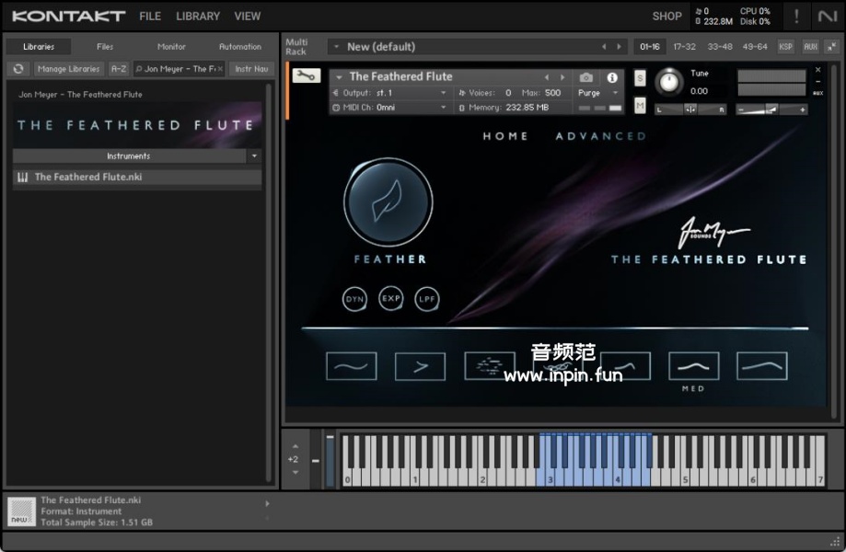Click the refresh libraries icon

click(x=18, y=69)
